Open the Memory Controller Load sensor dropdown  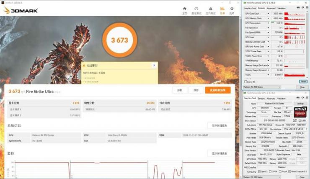pos(268,42)
